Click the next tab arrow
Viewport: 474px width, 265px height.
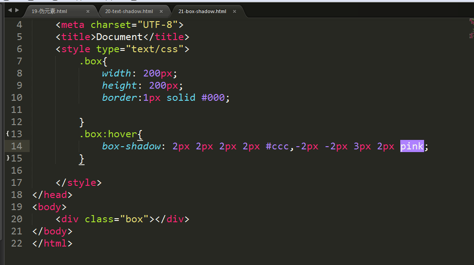point(17,10)
